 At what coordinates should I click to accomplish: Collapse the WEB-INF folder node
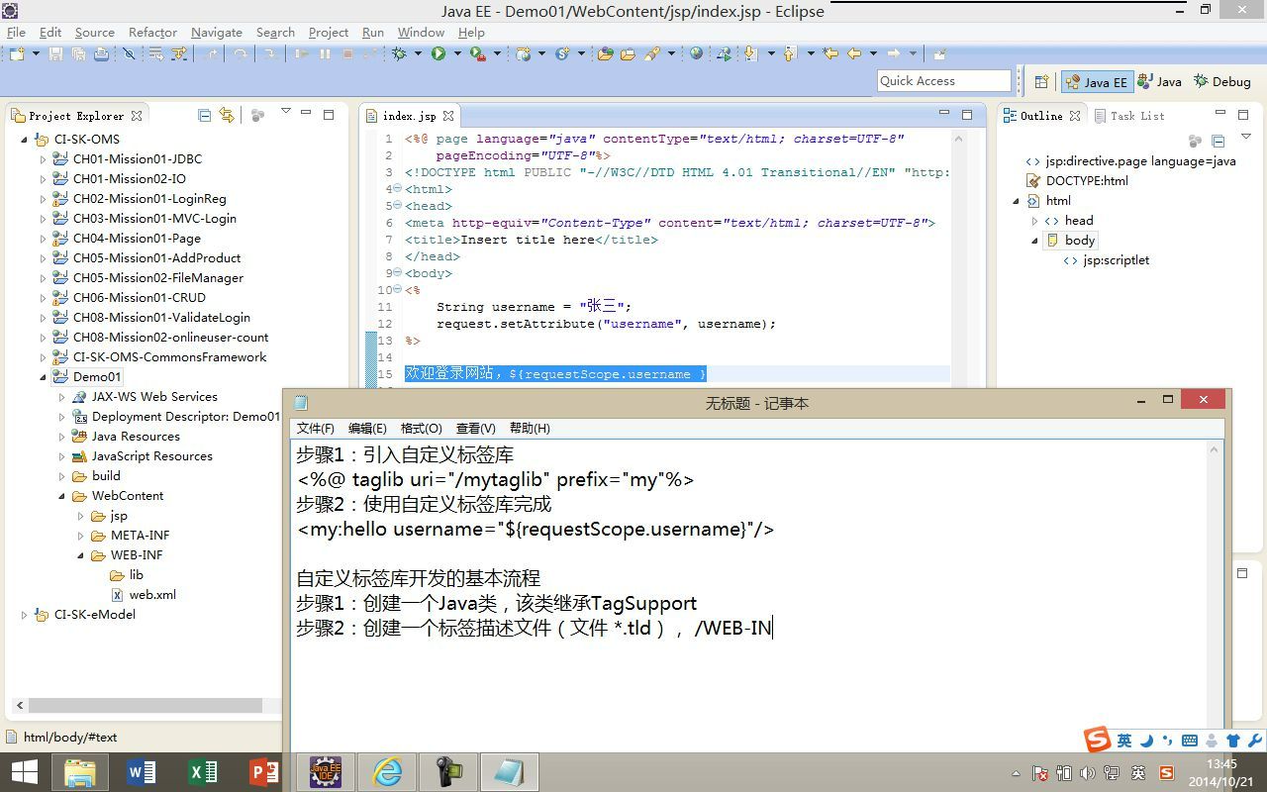pyautogui.click(x=81, y=554)
